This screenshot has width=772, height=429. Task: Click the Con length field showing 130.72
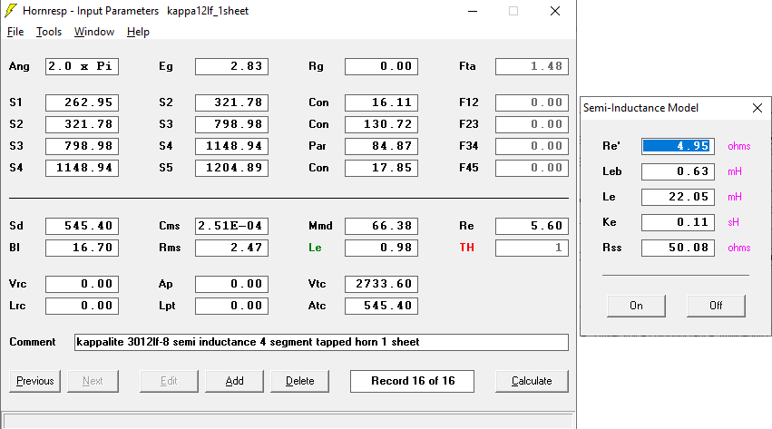(381, 124)
